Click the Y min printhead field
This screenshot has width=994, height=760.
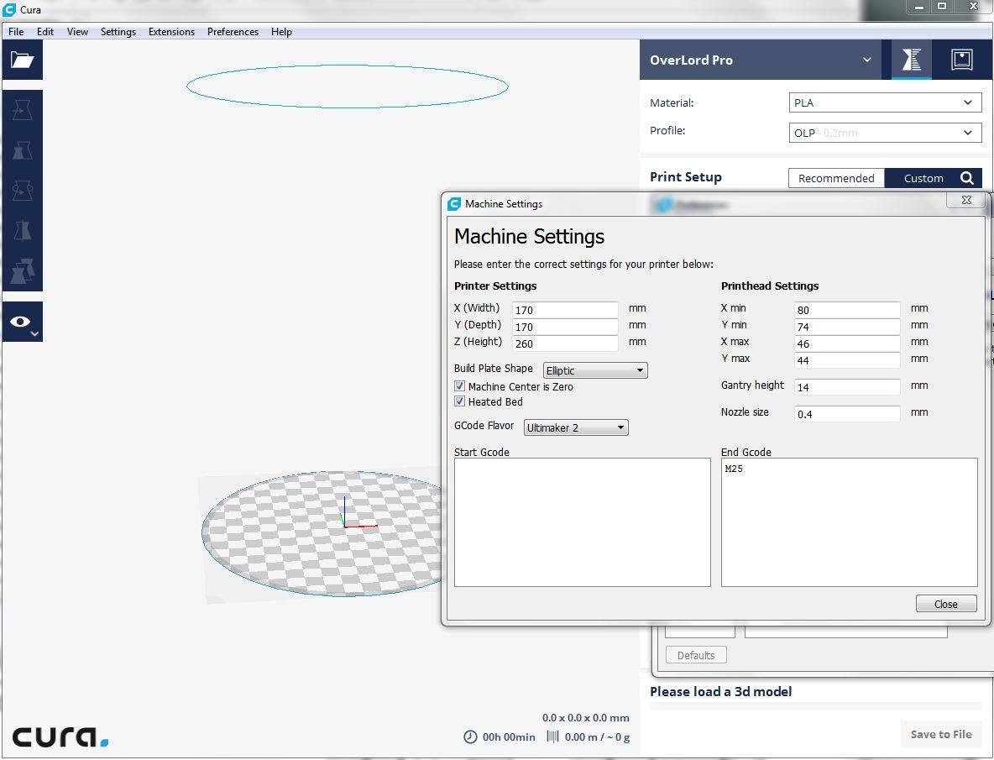coord(847,327)
